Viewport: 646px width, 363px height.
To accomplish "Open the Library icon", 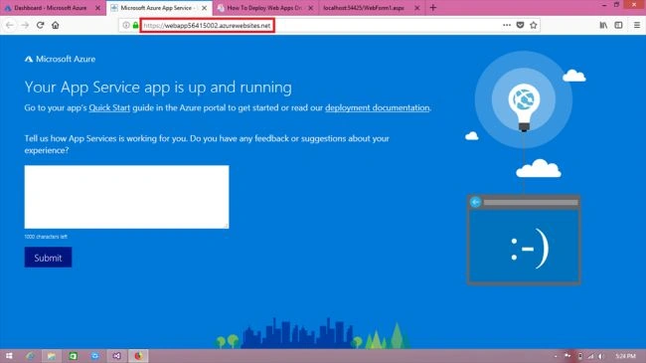I will click(x=603, y=25).
